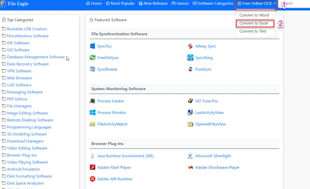310x189 pixels.
Task: Click the Syncthing icon
Action: click(190, 58)
